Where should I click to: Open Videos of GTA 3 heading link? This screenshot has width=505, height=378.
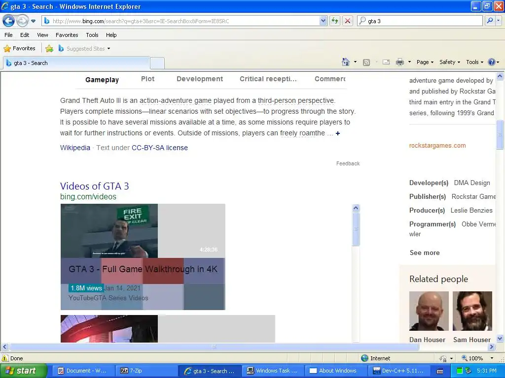tap(94, 186)
